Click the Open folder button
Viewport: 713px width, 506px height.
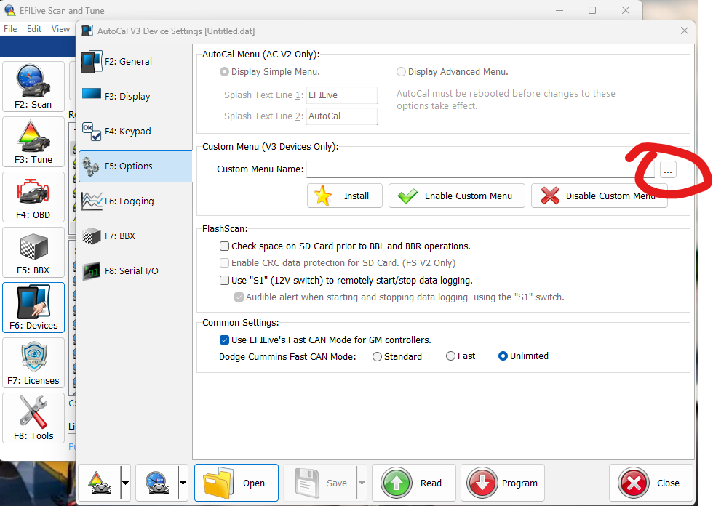click(x=236, y=483)
